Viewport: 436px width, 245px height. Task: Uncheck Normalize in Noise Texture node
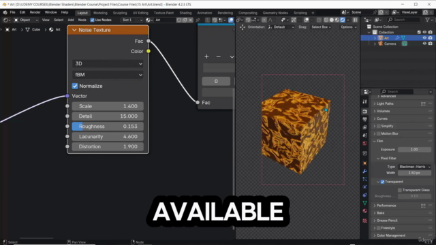coord(75,86)
